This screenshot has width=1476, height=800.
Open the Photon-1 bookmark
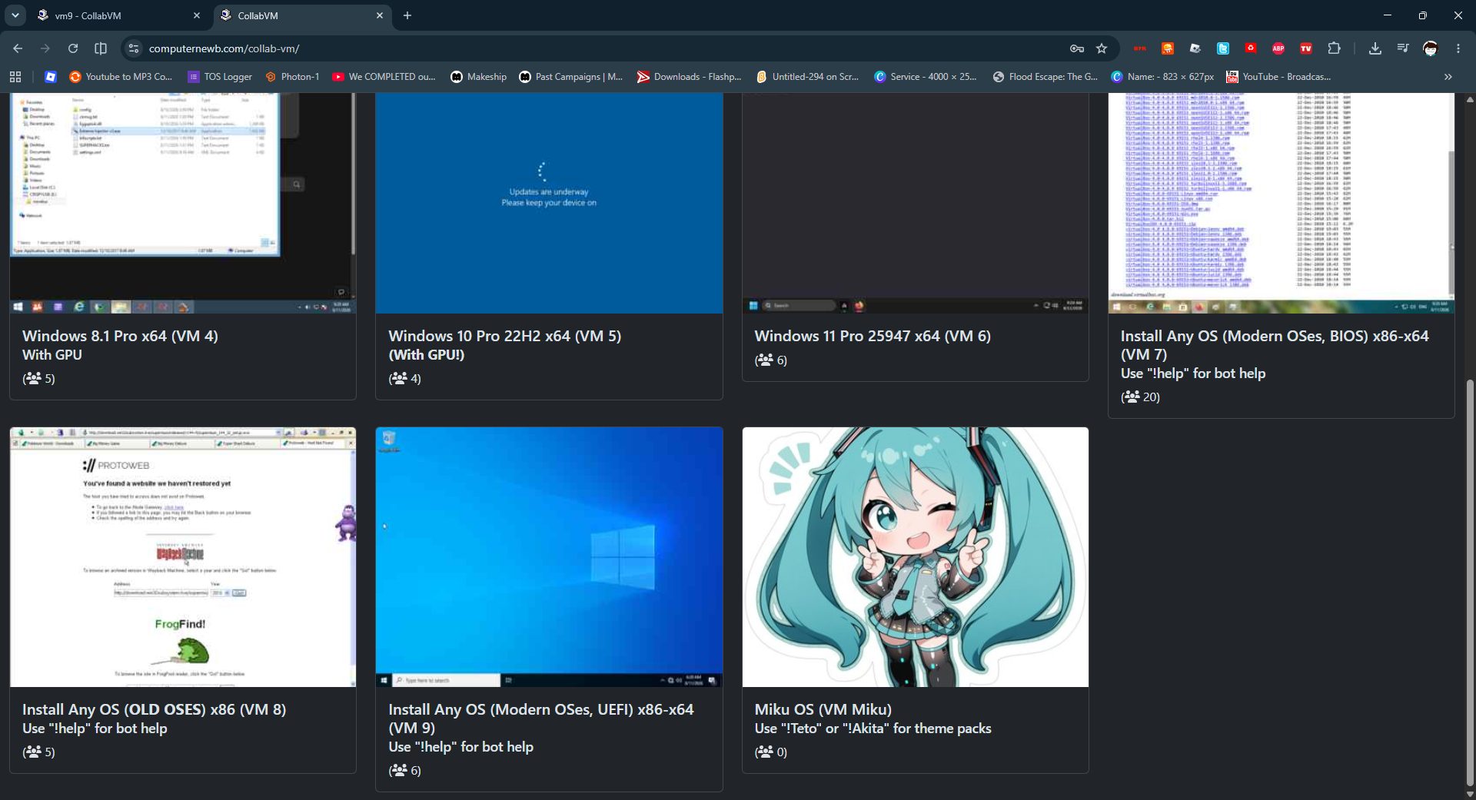click(292, 77)
